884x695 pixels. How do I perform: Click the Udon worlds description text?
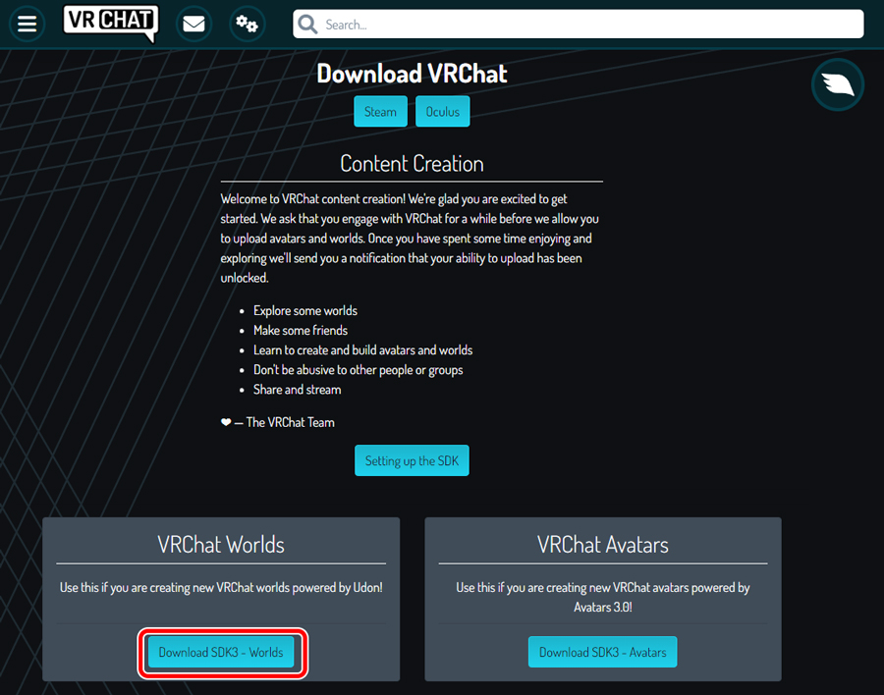point(221,587)
